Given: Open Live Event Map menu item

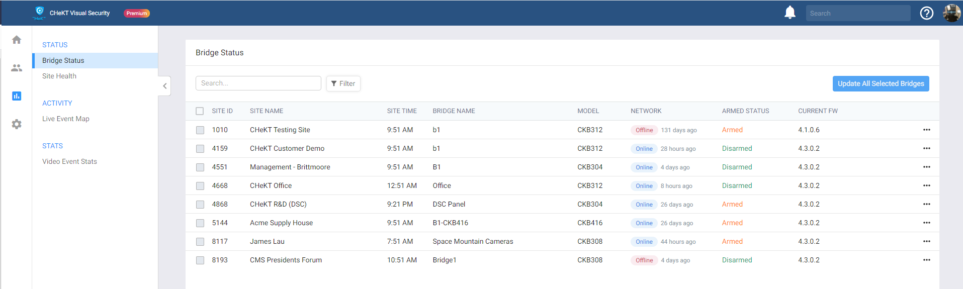Looking at the screenshot, I should (x=66, y=119).
